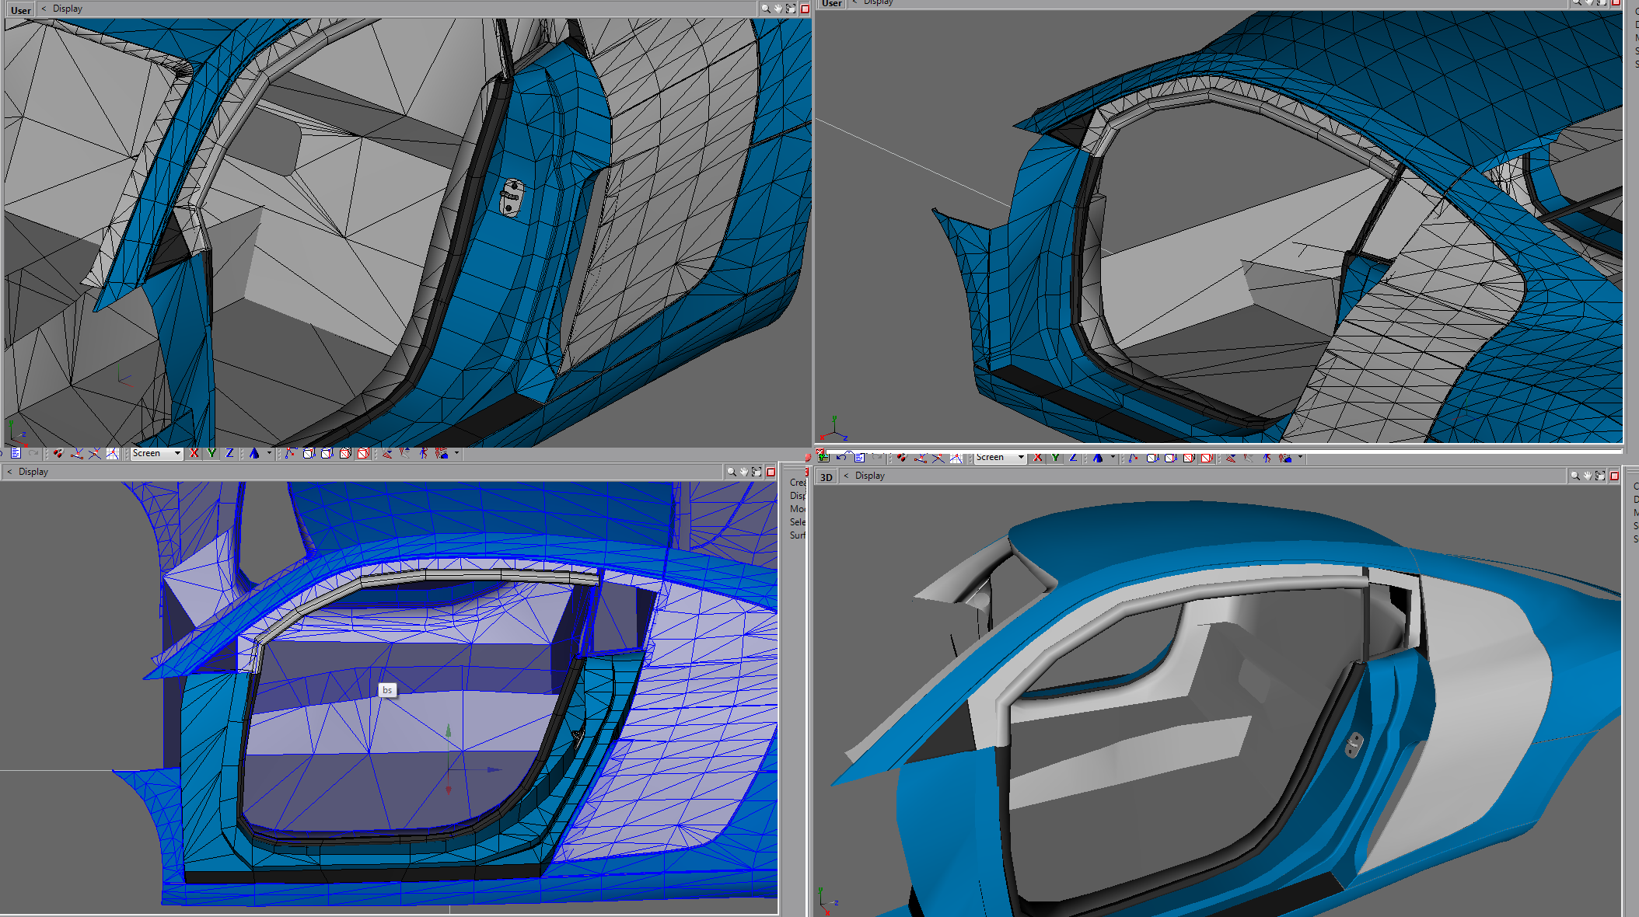
Task: Toggle the red X axis lock above bottom-left viewport
Action: coord(194,453)
